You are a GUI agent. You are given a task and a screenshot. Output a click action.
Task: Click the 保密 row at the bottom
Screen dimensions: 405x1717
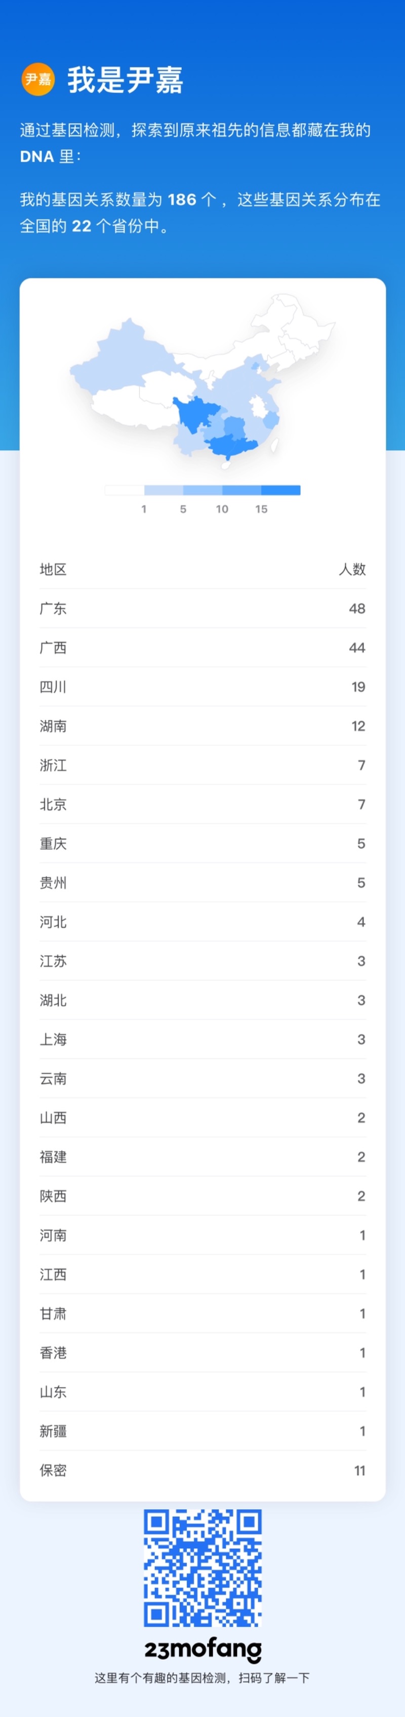pyautogui.click(x=202, y=1471)
